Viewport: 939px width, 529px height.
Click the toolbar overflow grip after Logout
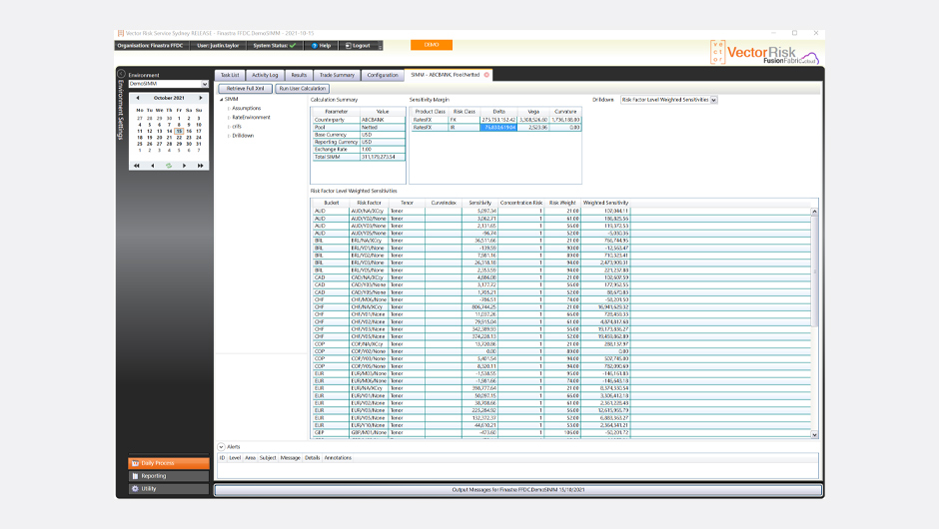pyautogui.click(x=381, y=46)
